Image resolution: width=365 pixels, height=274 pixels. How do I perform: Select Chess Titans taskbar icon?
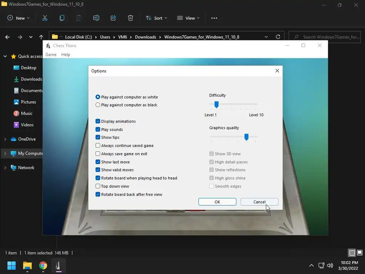[x=58, y=265]
